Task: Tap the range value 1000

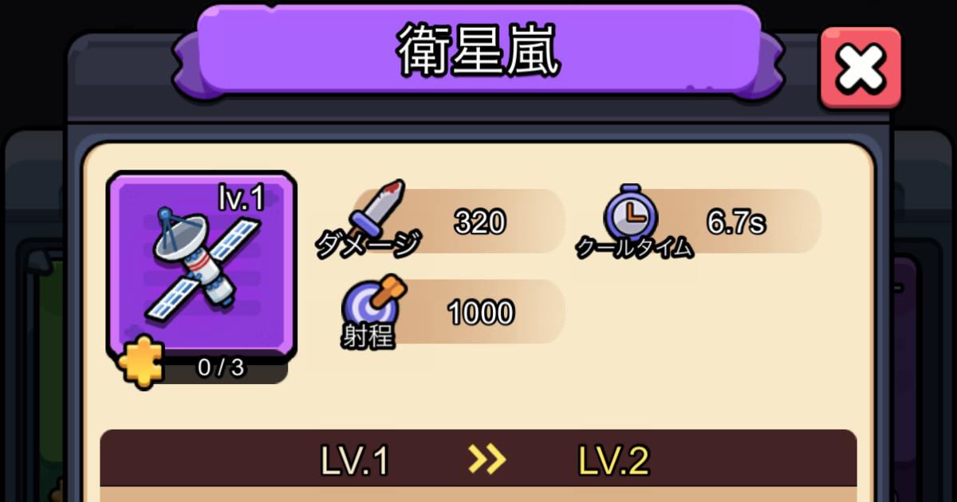Action: pos(480,313)
